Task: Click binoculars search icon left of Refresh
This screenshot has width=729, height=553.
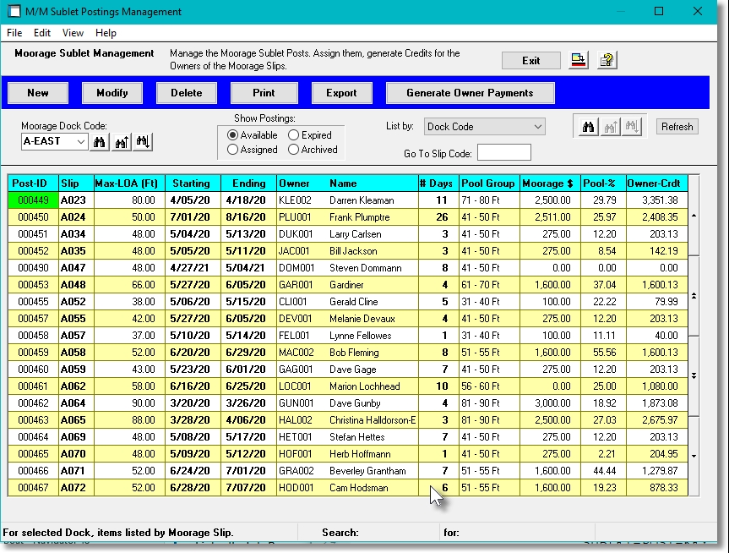Action: [x=590, y=125]
